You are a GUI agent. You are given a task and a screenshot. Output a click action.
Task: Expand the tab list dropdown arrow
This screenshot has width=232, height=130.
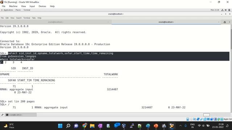(229, 22)
